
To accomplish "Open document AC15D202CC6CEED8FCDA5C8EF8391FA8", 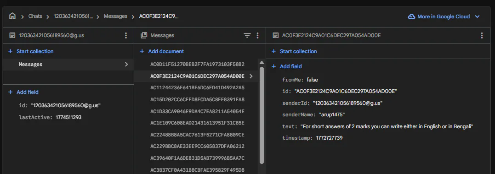I will point(197,99).
